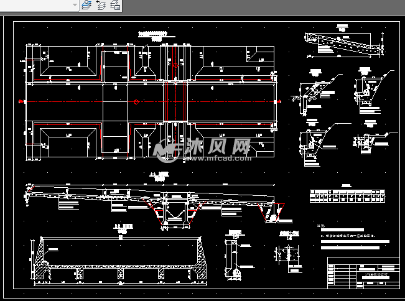Viewport: 405px width, 301px height.
Task: Click inside the layer name combo box
Action: pyautogui.click(x=37, y=5)
